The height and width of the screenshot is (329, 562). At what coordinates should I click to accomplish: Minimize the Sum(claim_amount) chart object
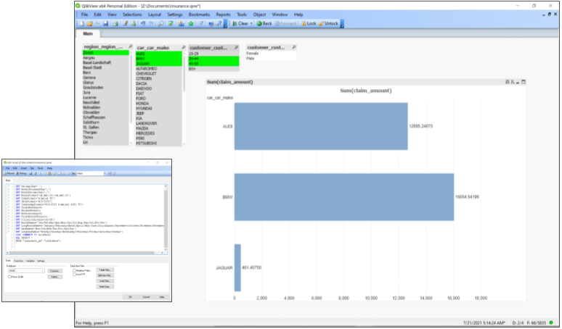pyautogui.click(x=518, y=83)
